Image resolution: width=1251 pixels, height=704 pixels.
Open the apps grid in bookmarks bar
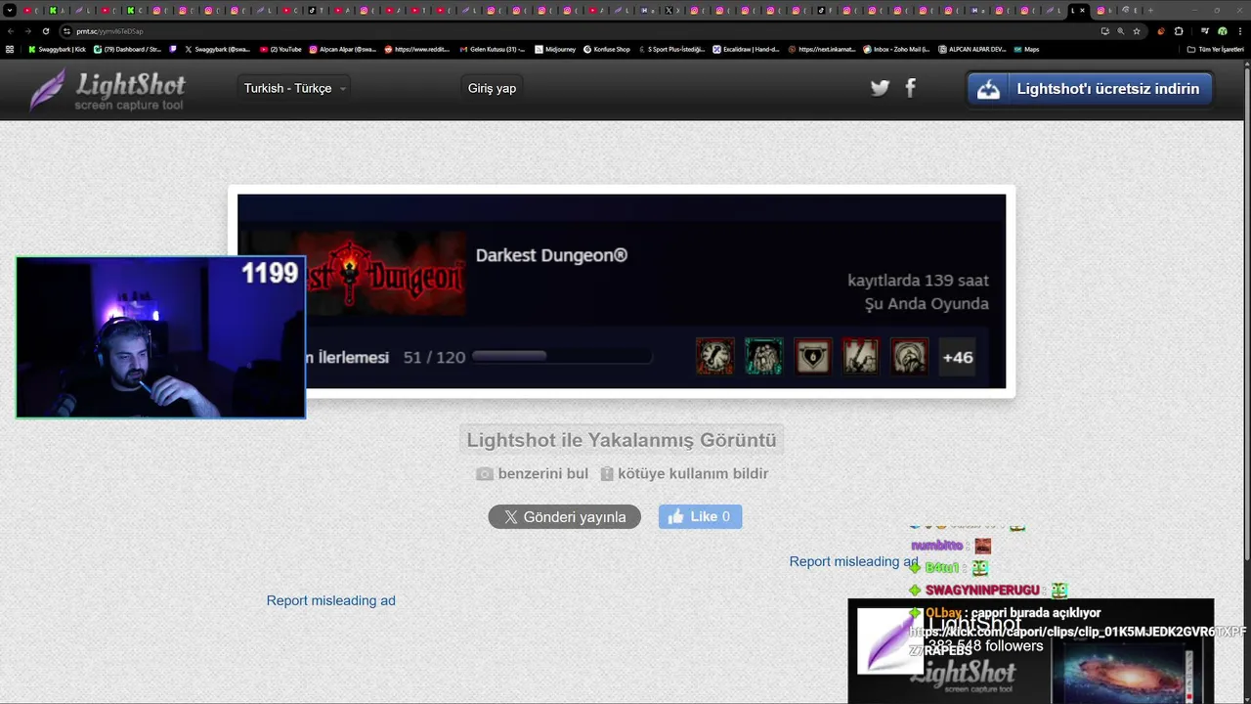(x=10, y=49)
